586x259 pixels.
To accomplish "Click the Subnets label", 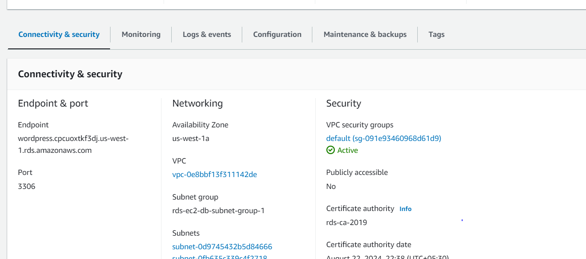I will click(186, 233).
